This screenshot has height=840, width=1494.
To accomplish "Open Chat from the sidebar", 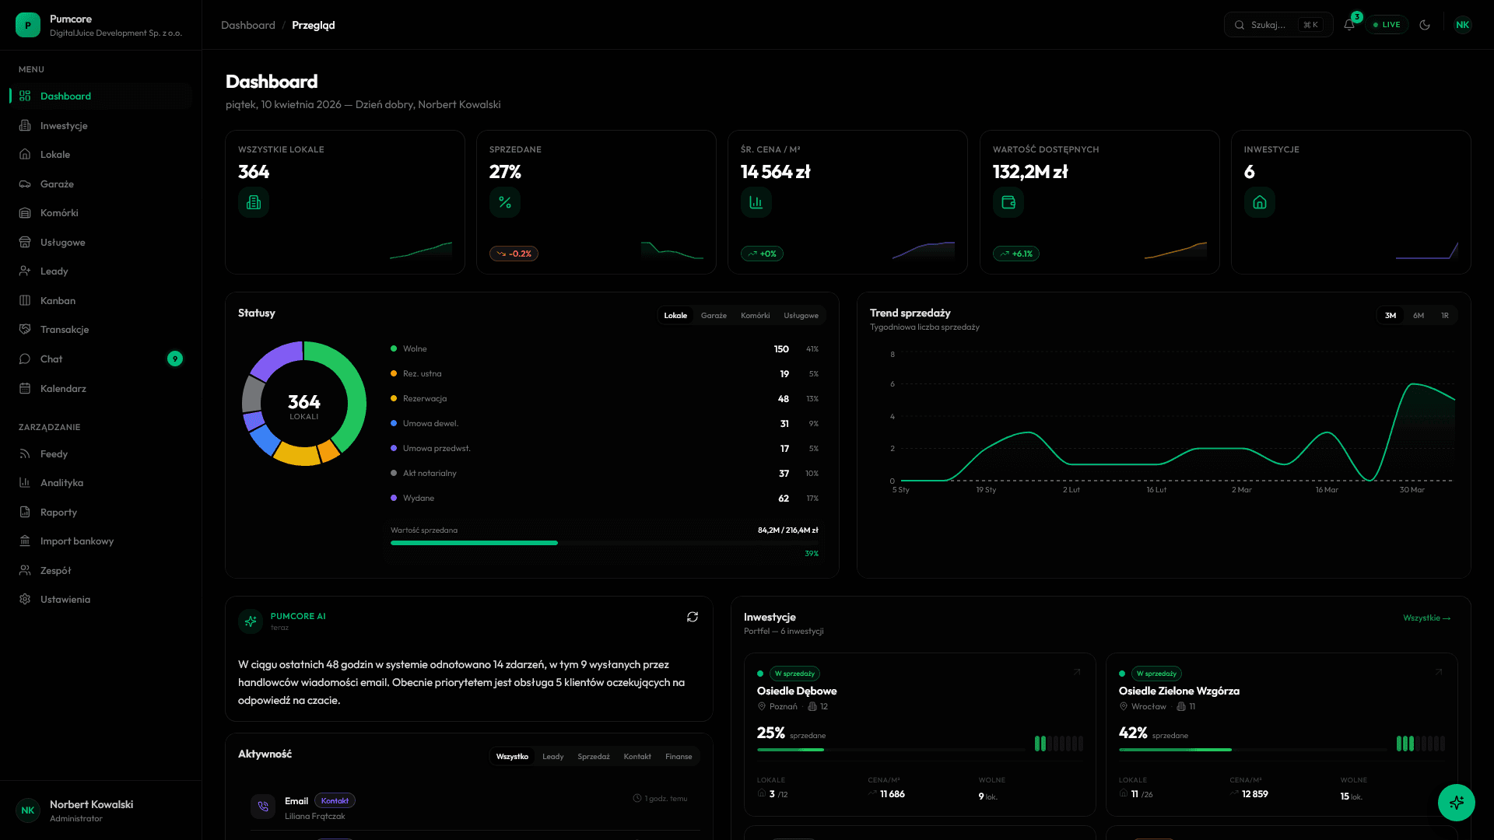I will click(x=51, y=359).
